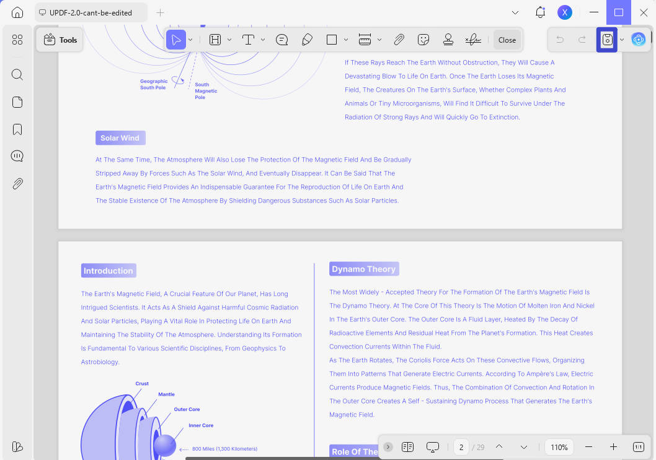Open the page panel in sidebar
The height and width of the screenshot is (460, 656).
tap(17, 102)
